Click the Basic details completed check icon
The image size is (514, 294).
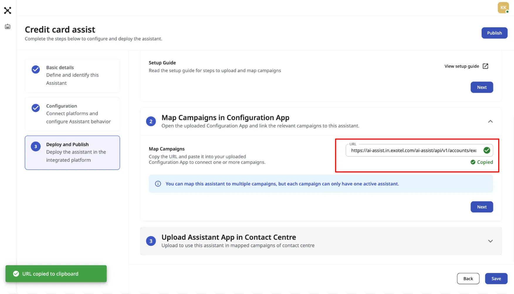(x=36, y=70)
